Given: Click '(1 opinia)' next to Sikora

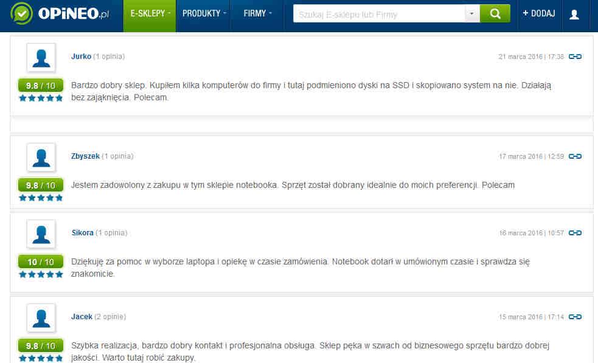Looking at the screenshot, I should pos(111,233).
